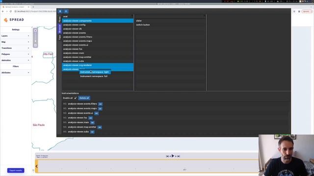Click the SPREAD logo

[x=14, y=20]
